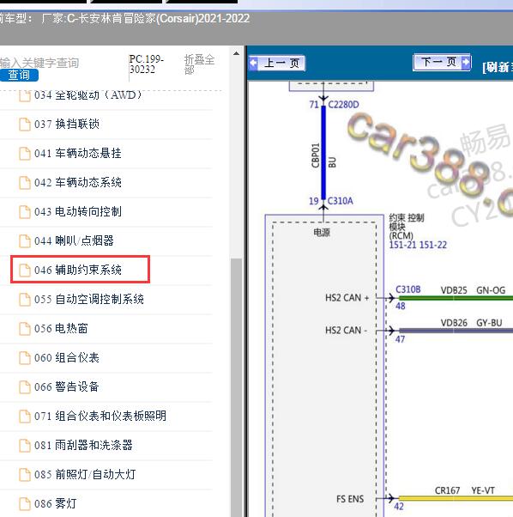
Task: Go to previous page with 上一页
Action: tap(277, 63)
